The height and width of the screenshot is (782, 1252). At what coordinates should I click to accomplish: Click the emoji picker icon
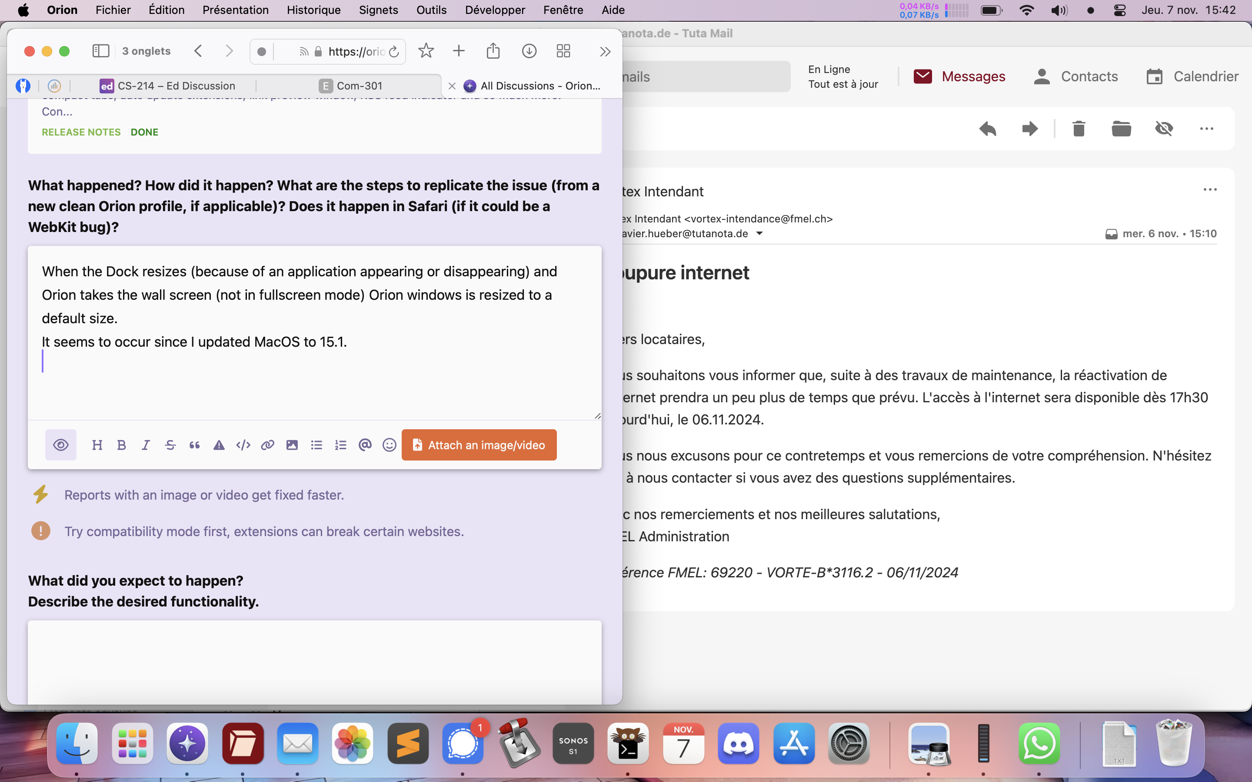coord(389,445)
